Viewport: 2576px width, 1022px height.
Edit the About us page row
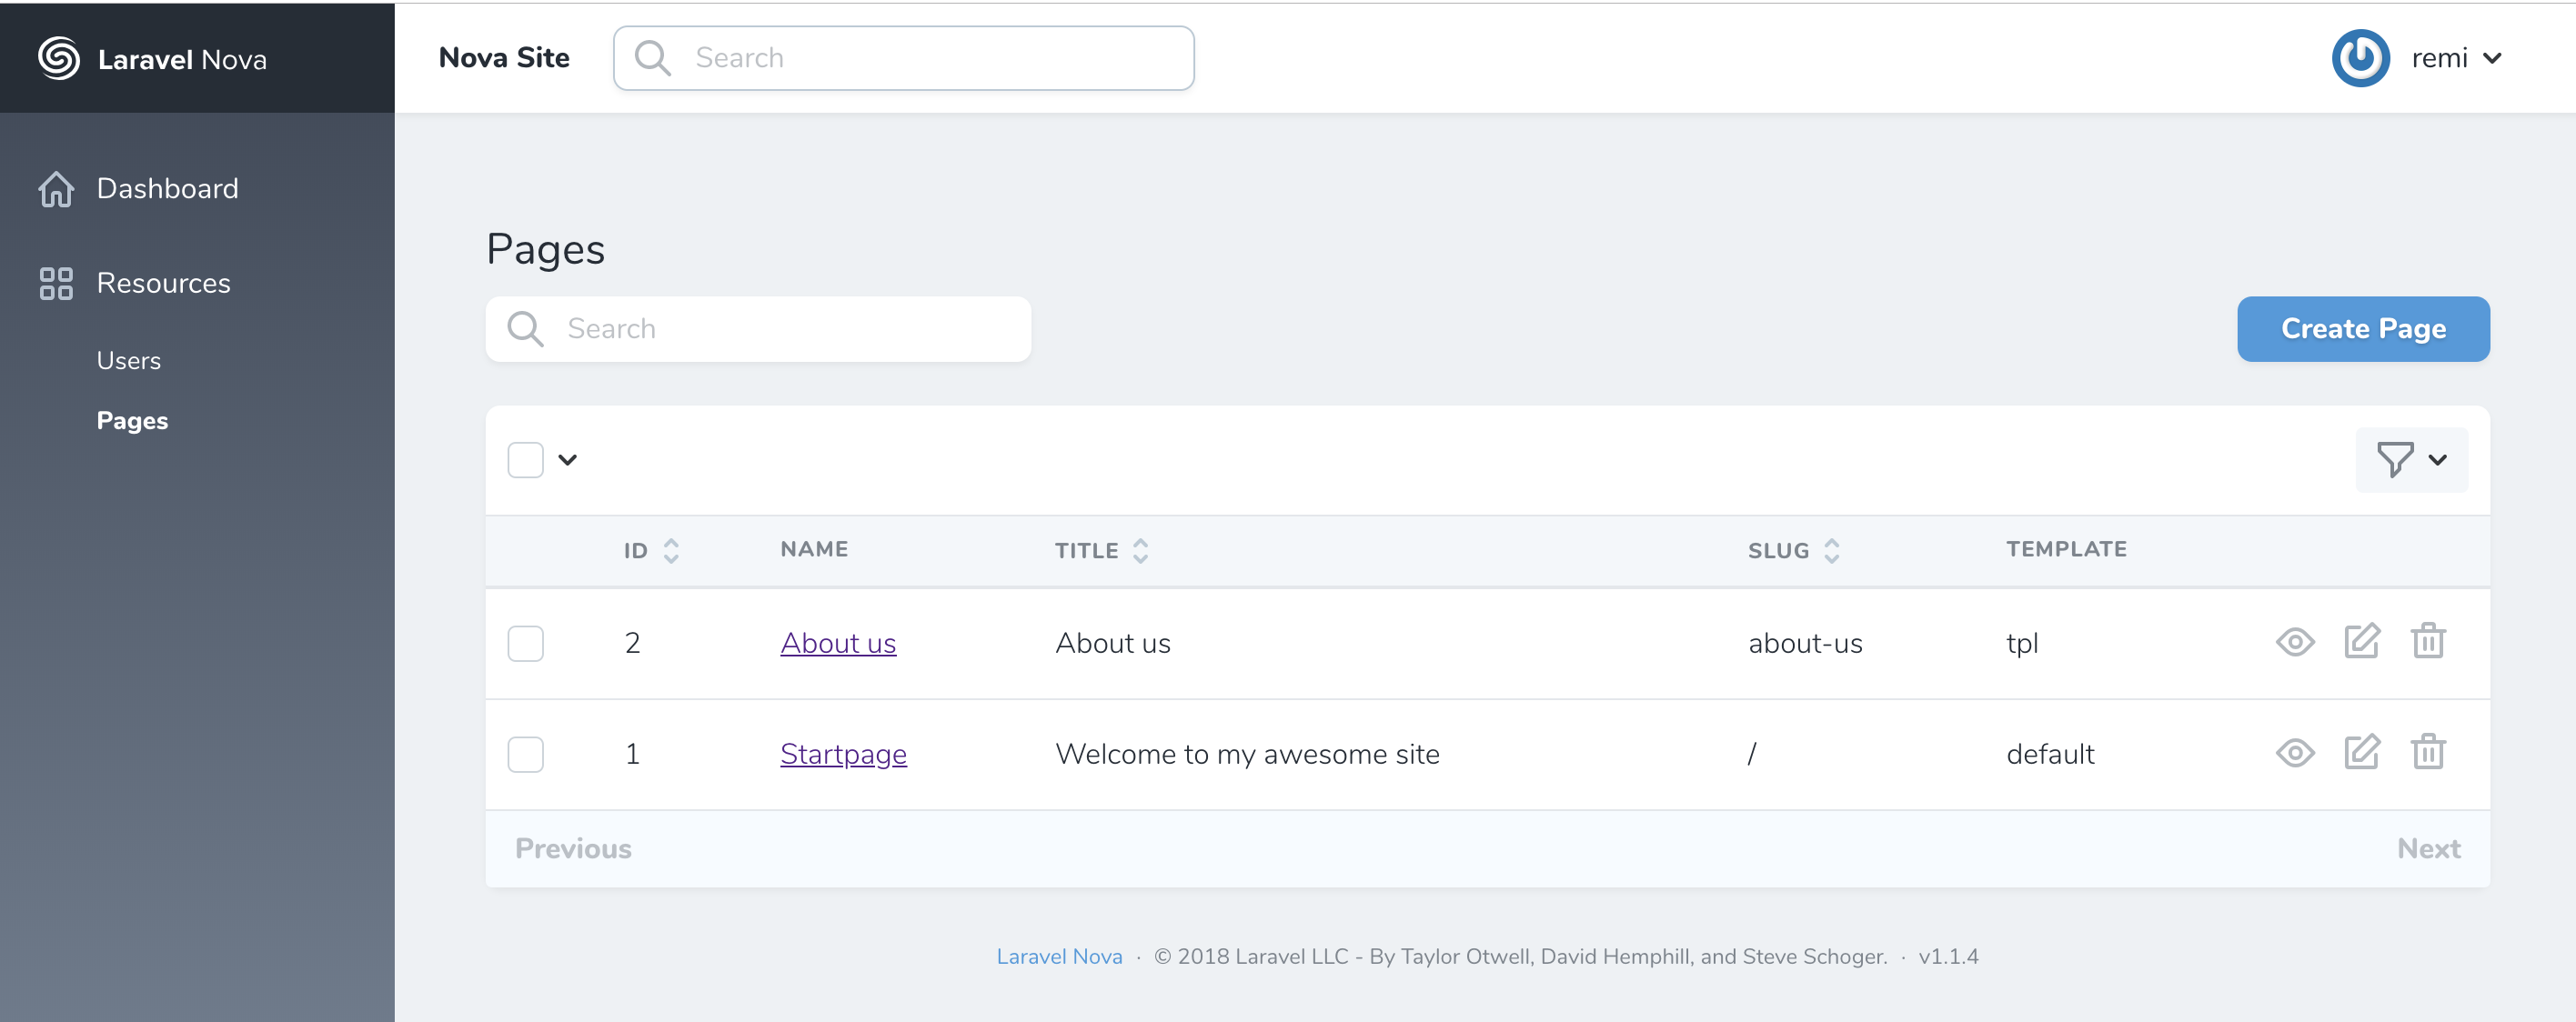tap(2362, 641)
